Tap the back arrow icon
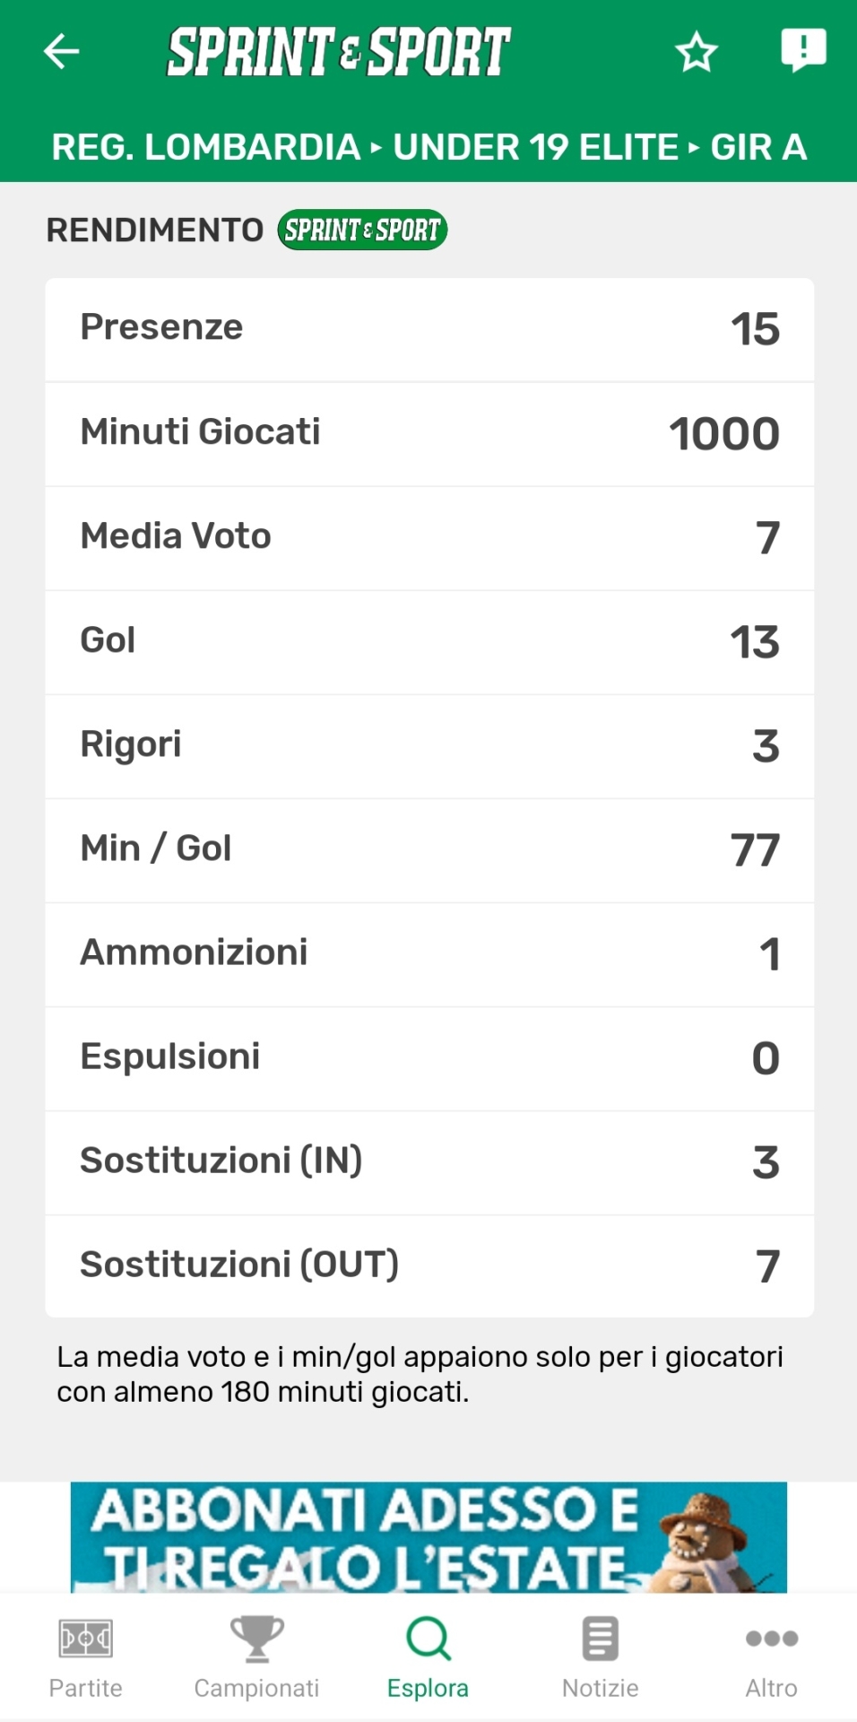Screen dimensions: 857x1722 (62, 51)
